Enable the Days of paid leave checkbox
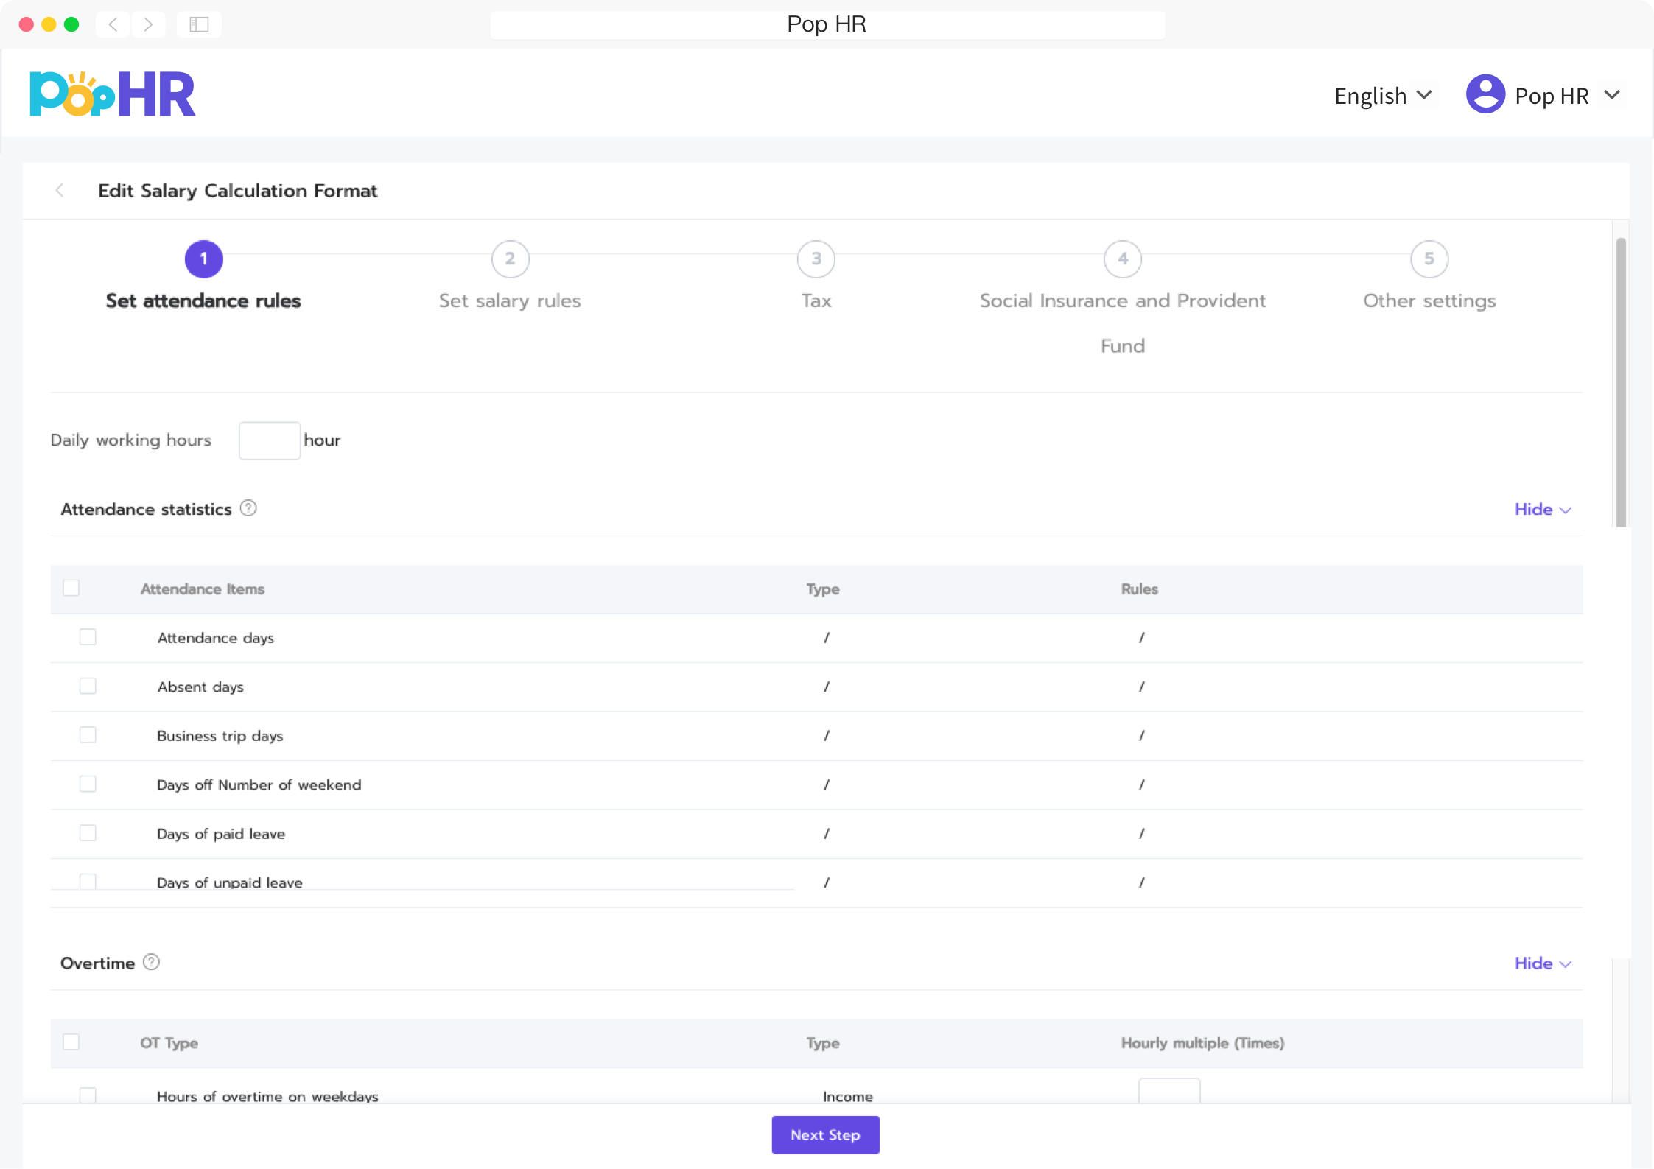Screen dimensions: 1654x1169 (x=88, y=833)
